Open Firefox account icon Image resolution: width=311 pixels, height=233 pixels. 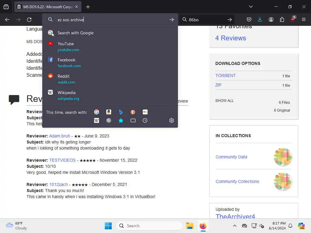click(x=271, y=19)
